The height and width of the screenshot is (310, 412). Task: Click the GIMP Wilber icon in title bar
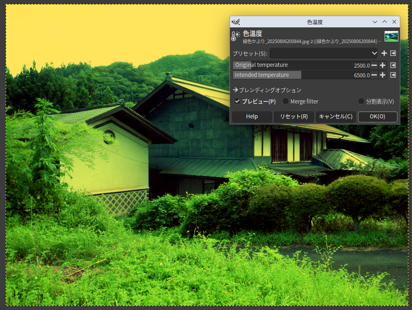(x=236, y=22)
